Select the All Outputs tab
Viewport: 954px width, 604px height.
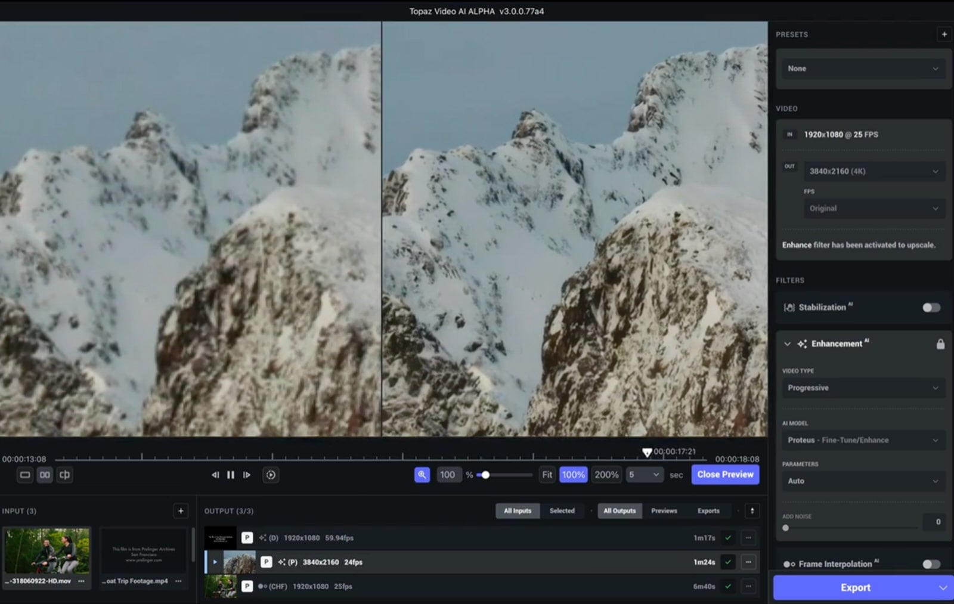point(620,511)
